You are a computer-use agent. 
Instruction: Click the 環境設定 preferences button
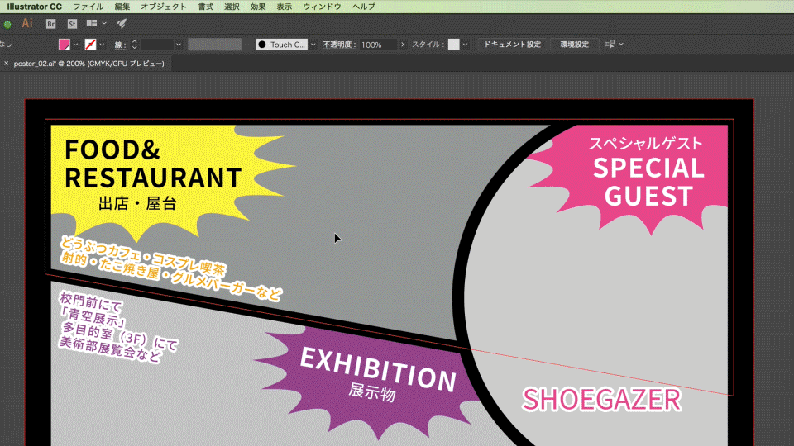coord(575,45)
